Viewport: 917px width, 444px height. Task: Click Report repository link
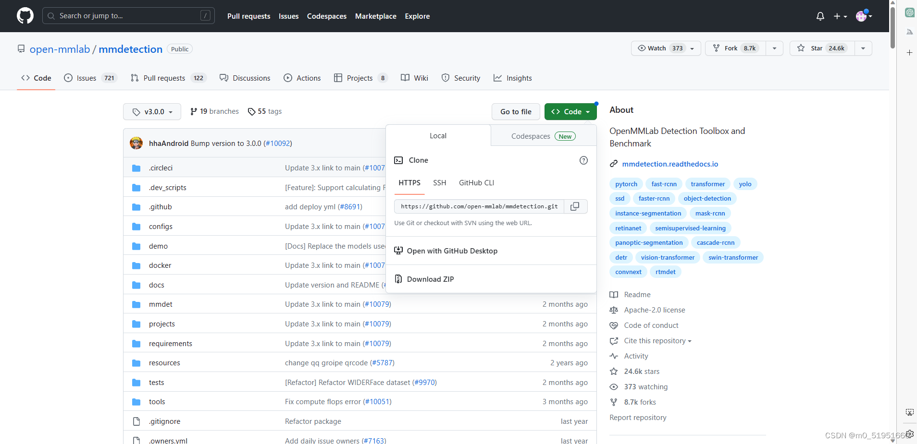click(638, 418)
